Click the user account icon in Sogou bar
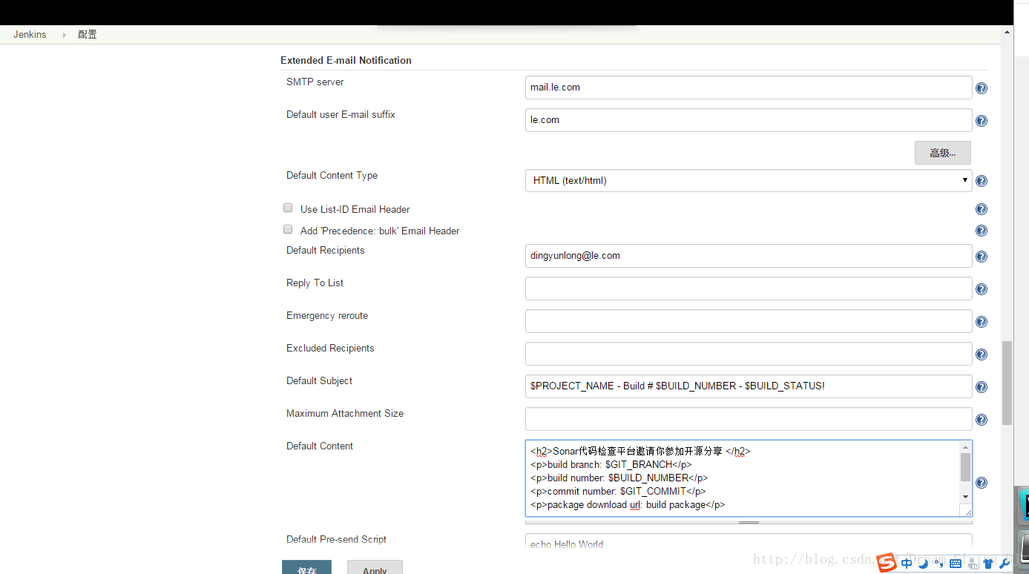 click(x=972, y=564)
